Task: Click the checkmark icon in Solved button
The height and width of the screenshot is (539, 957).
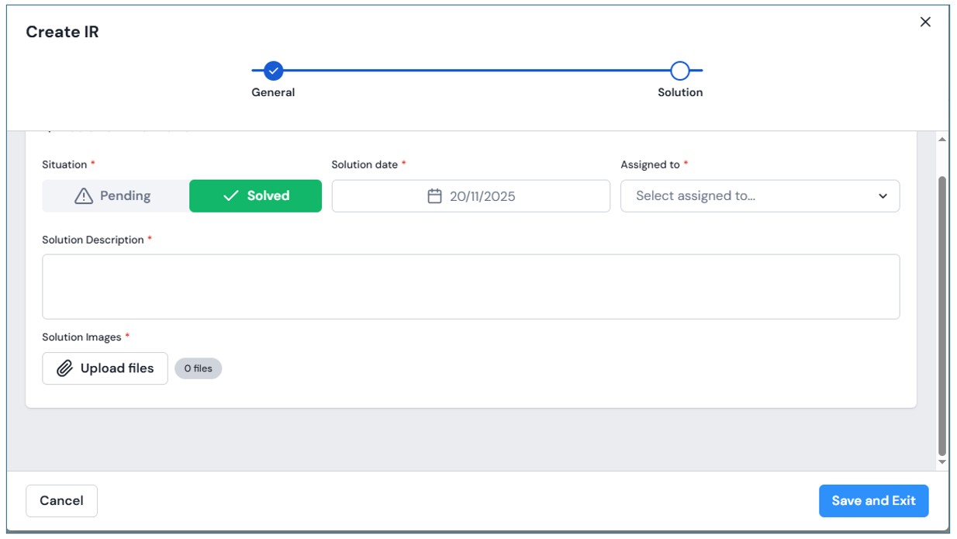Action: 230,196
